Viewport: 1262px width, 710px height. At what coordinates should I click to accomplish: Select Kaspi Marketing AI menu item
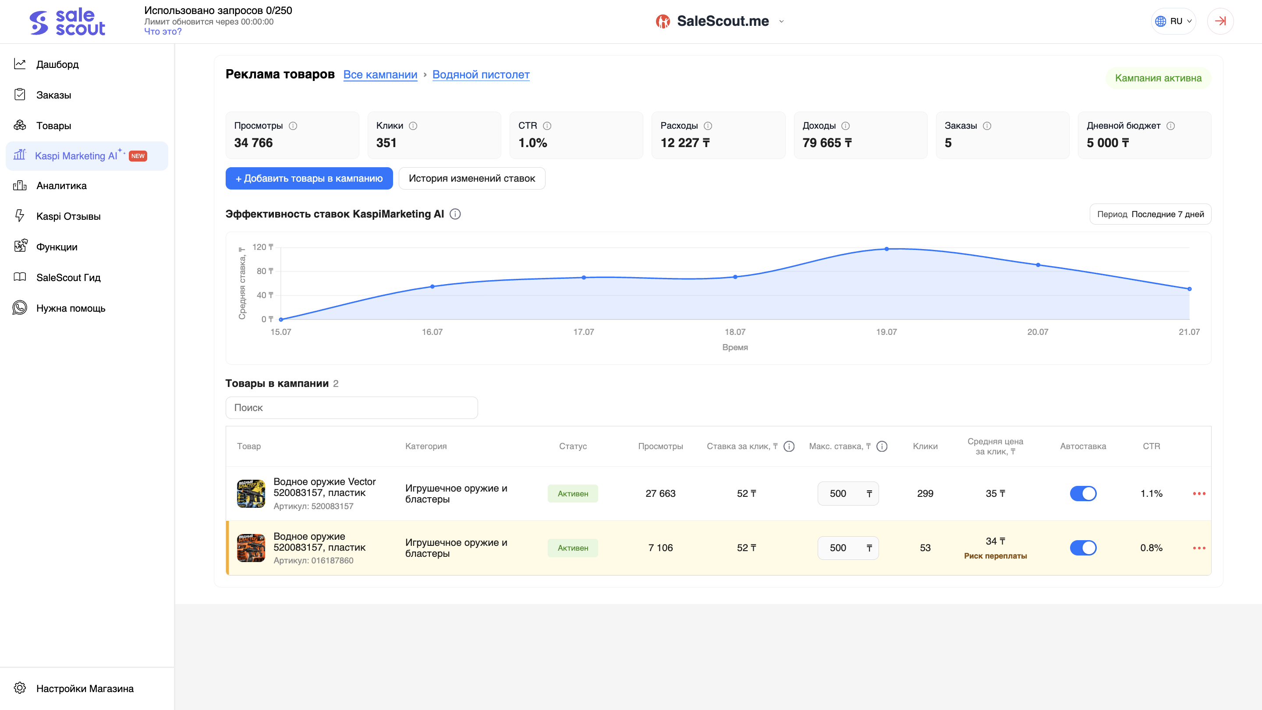point(87,155)
